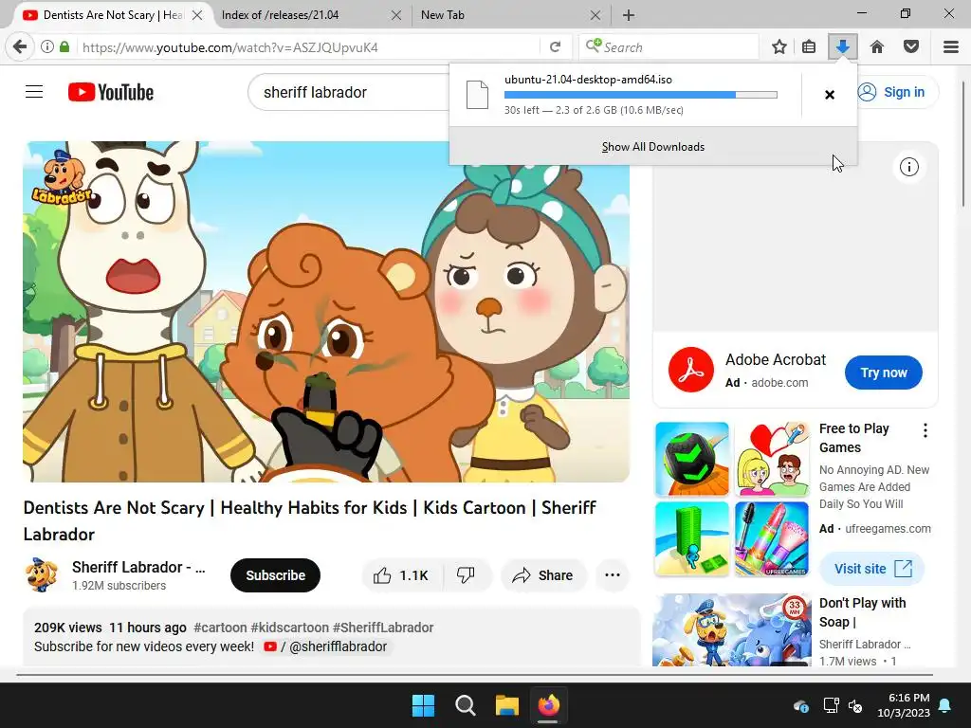
Task: Open notifications bell in system tray
Action: [945, 705]
